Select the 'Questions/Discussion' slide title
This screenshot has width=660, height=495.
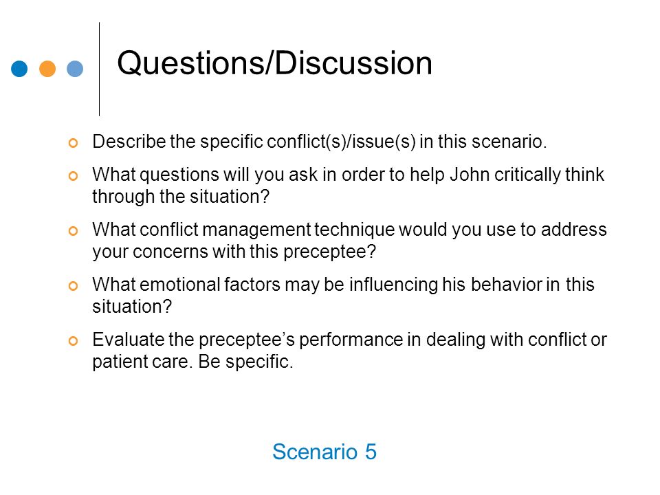coord(274,63)
